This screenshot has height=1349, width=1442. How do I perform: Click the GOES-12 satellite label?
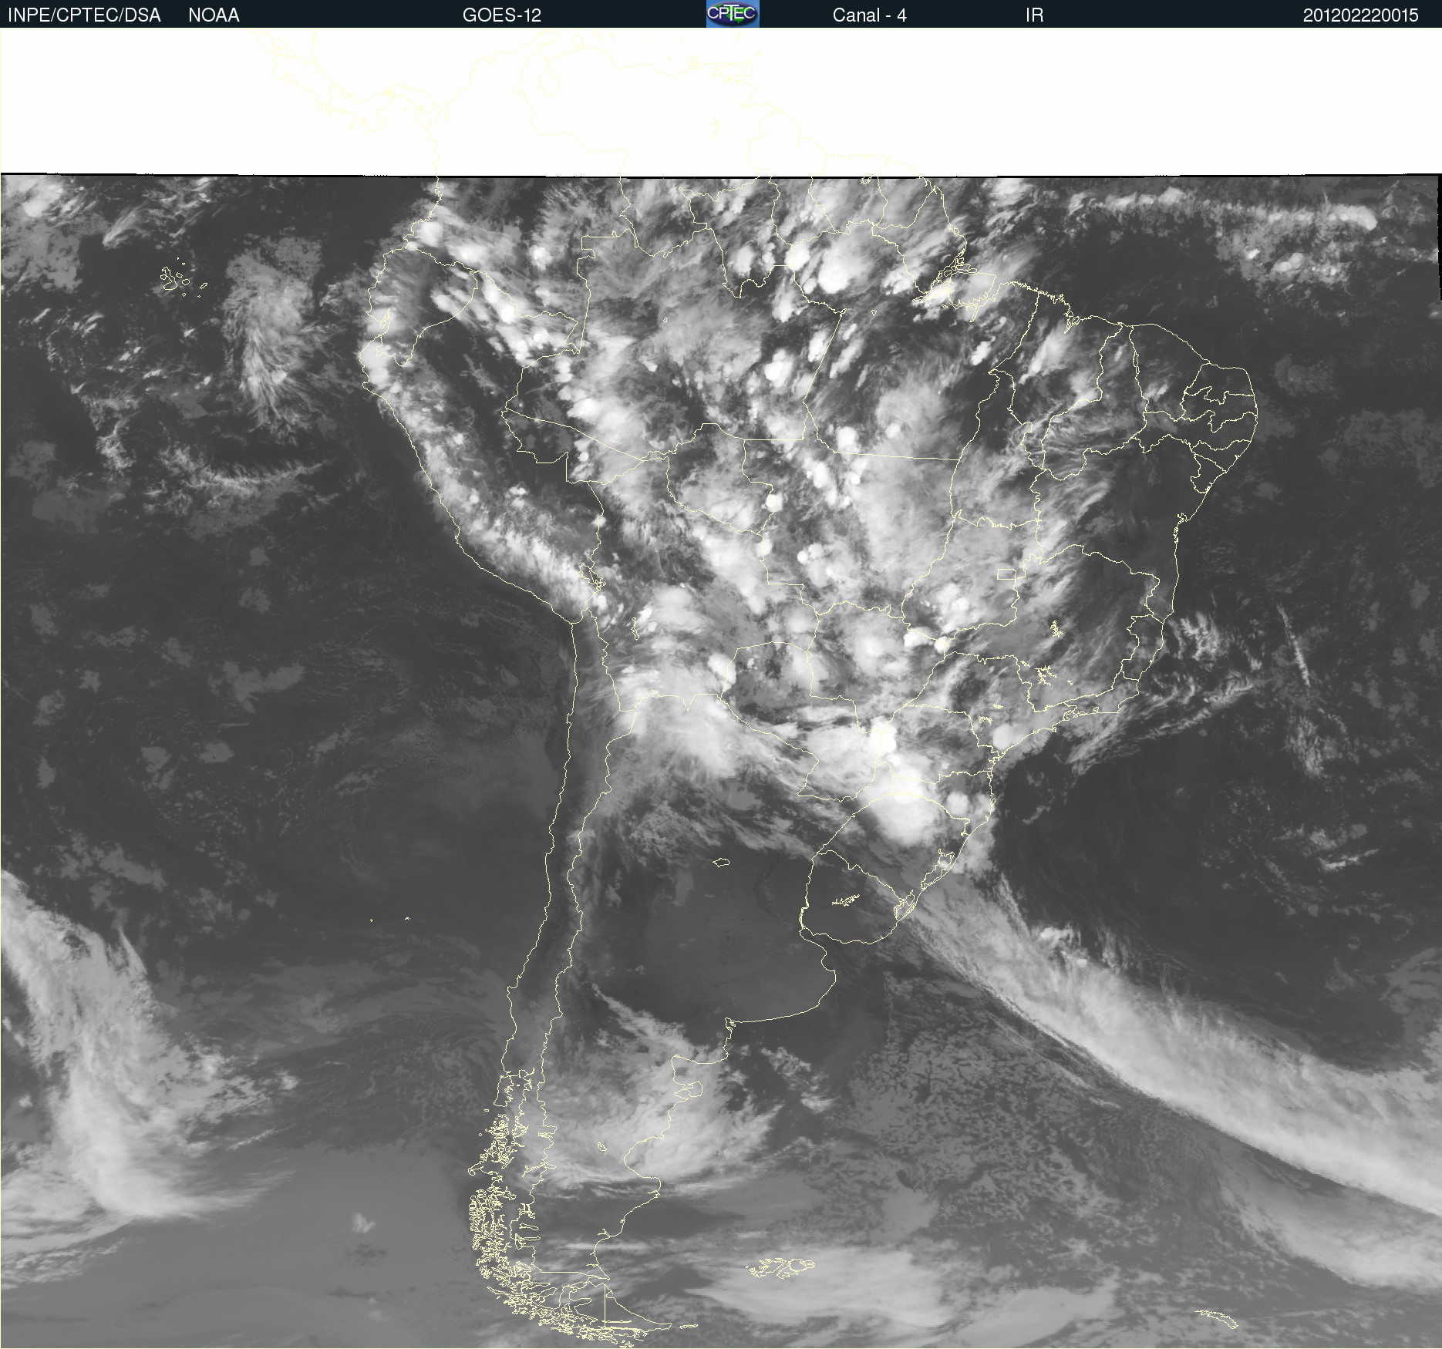tap(502, 15)
